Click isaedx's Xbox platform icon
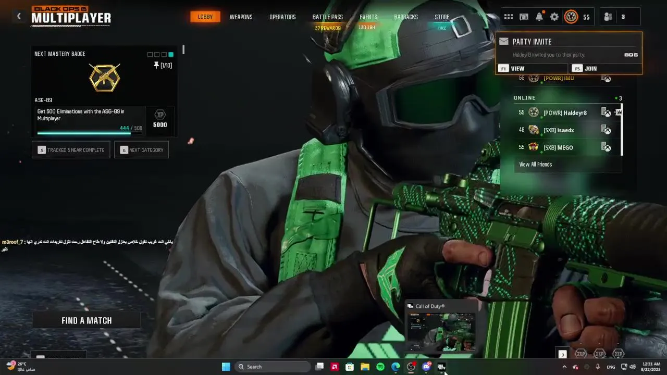Screen dimensions: 667x375 pos(606,130)
